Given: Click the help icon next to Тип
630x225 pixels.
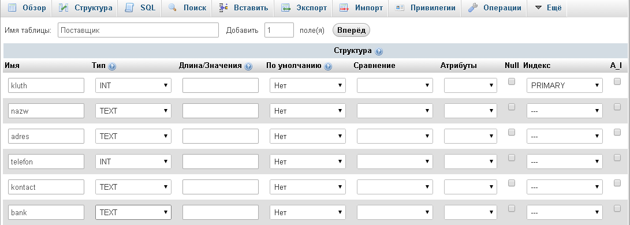Looking at the screenshot, I should [112, 66].
